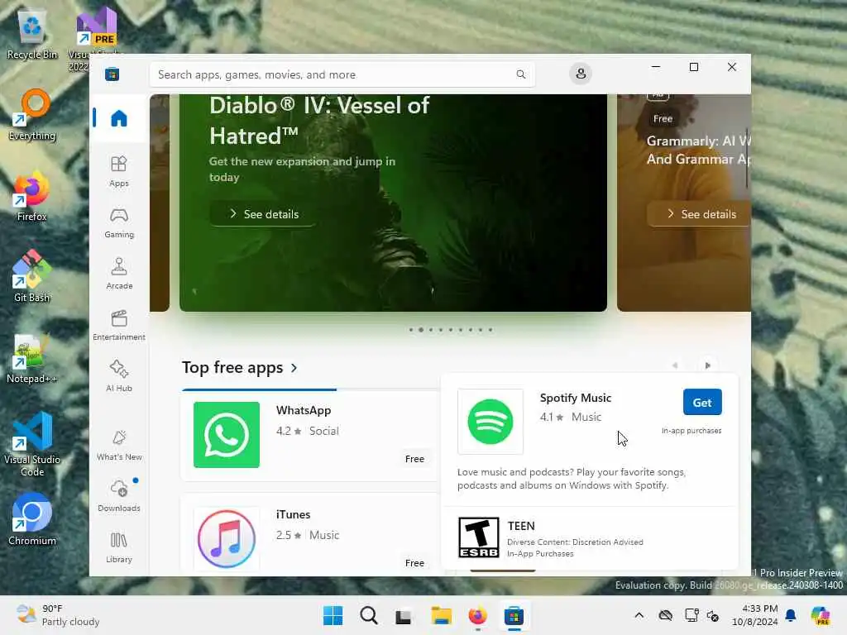Open the user account profile icon
The height and width of the screenshot is (635, 847).
pyautogui.click(x=581, y=74)
